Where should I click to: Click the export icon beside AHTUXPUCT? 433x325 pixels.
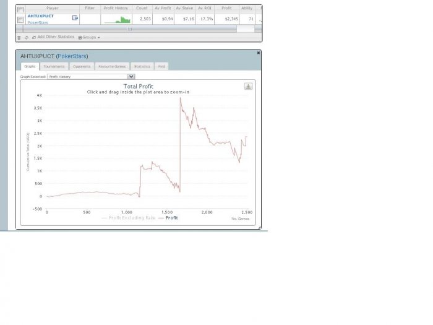pos(75,18)
